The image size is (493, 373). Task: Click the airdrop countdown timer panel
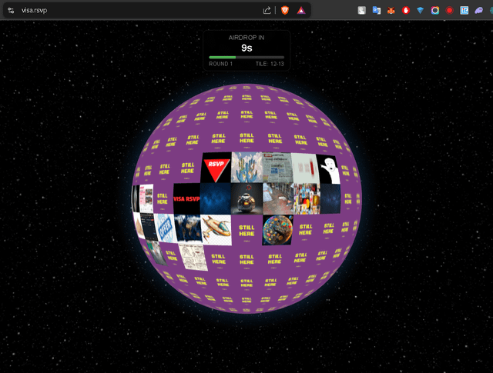[246, 46]
